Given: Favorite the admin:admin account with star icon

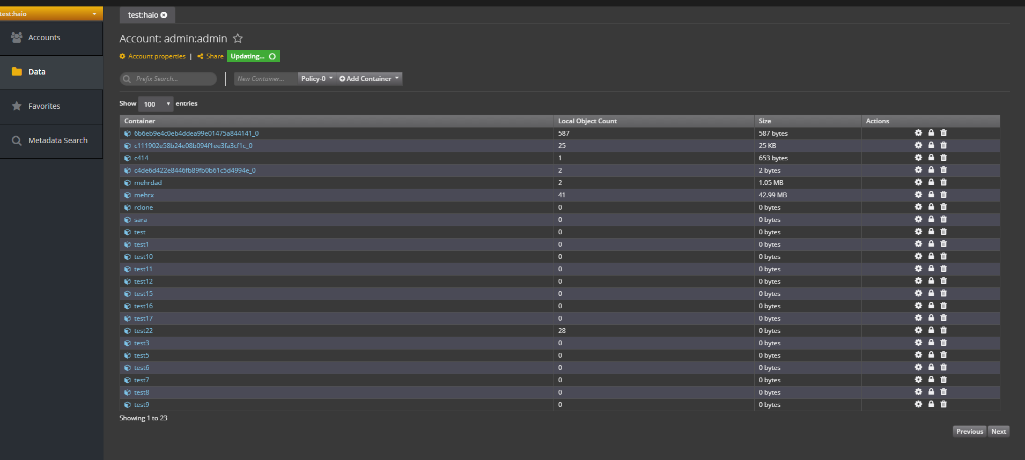Looking at the screenshot, I should [x=238, y=39].
